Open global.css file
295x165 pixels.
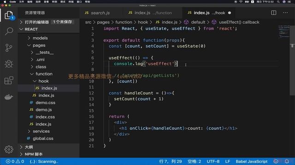pos(43,138)
